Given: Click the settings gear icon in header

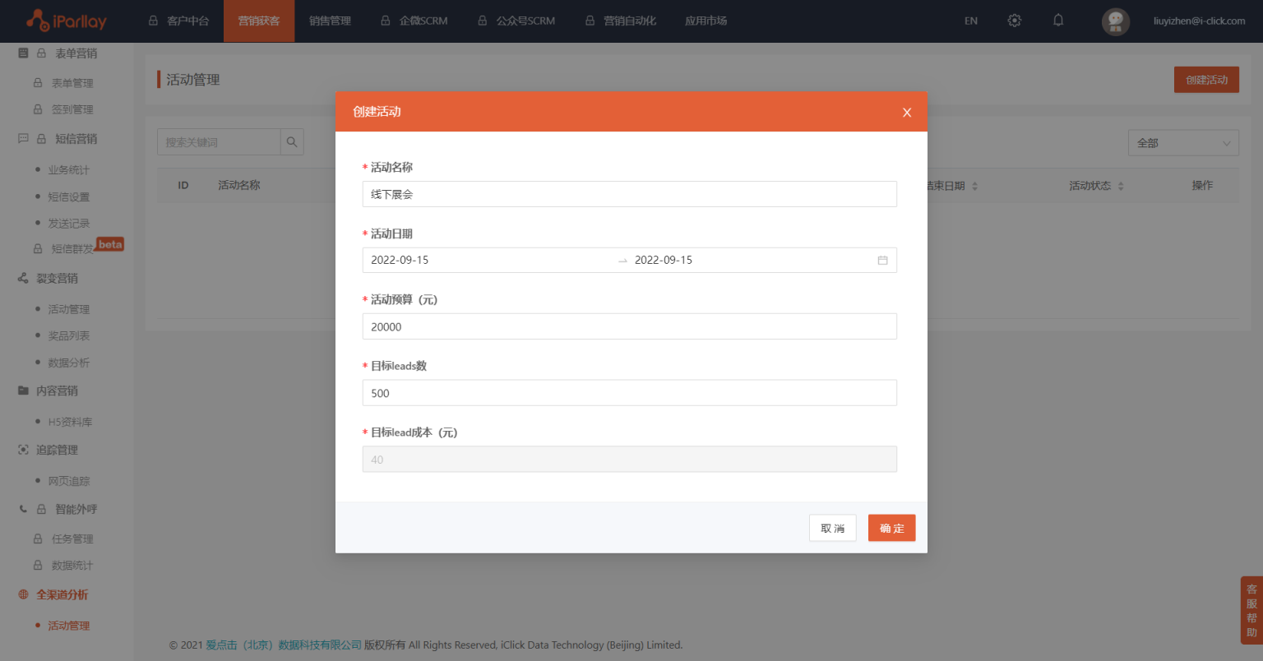Looking at the screenshot, I should (x=1014, y=21).
